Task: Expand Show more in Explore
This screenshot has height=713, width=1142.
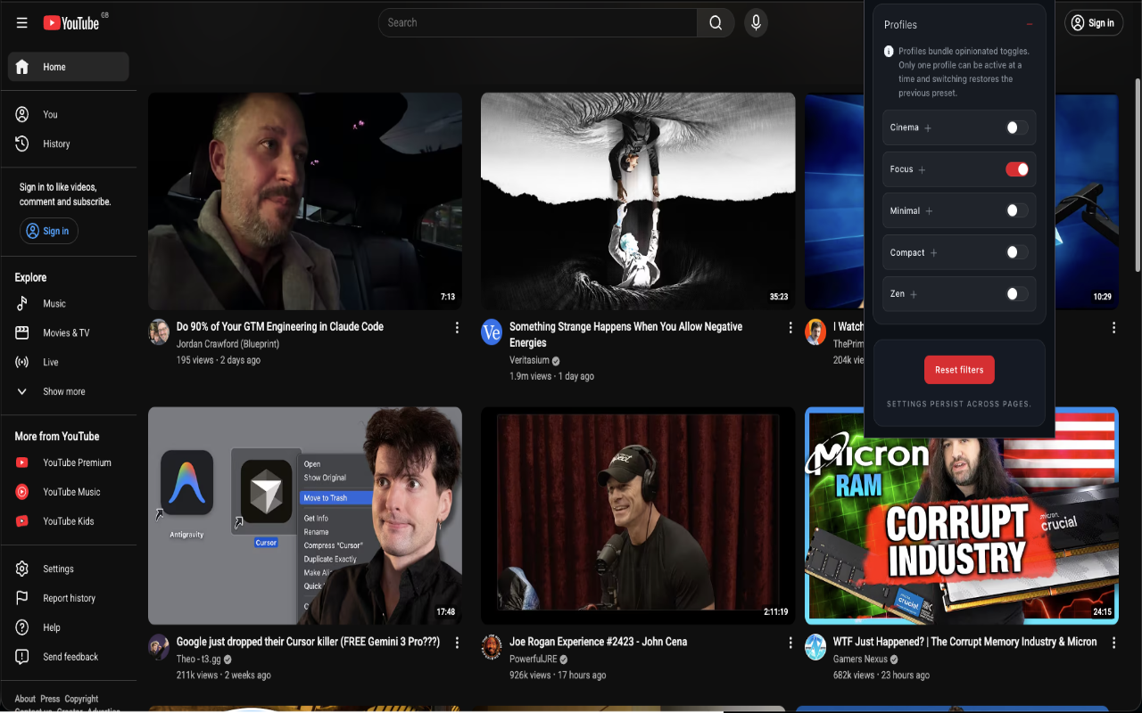Action: point(69,392)
